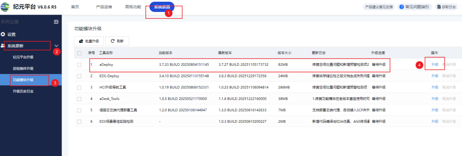
Task: Click the EDS-Deploy tool name
Action: (x=109, y=76)
